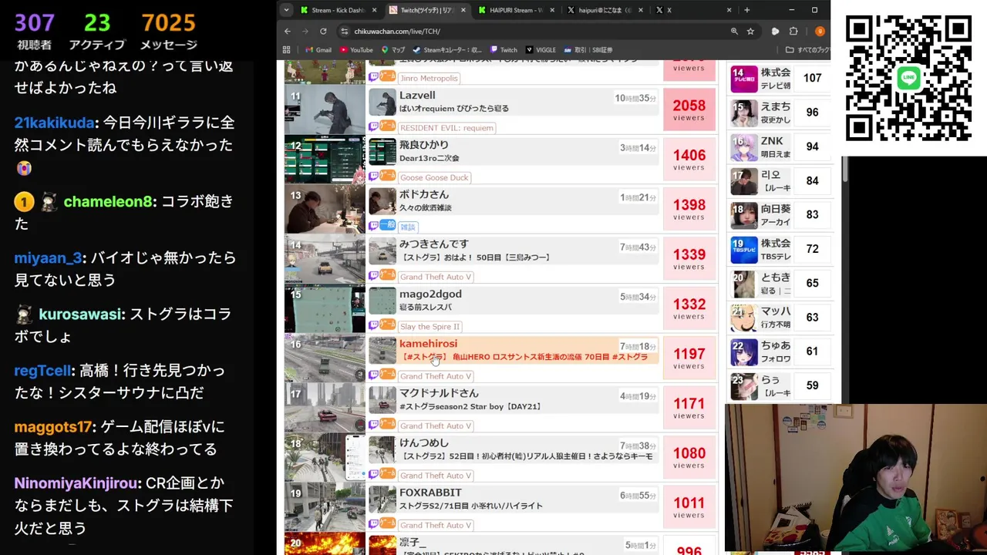Click Lazvell's profile avatar icon

tap(382, 103)
